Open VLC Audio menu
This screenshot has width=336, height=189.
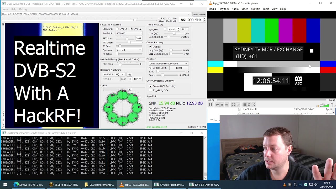point(235,9)
